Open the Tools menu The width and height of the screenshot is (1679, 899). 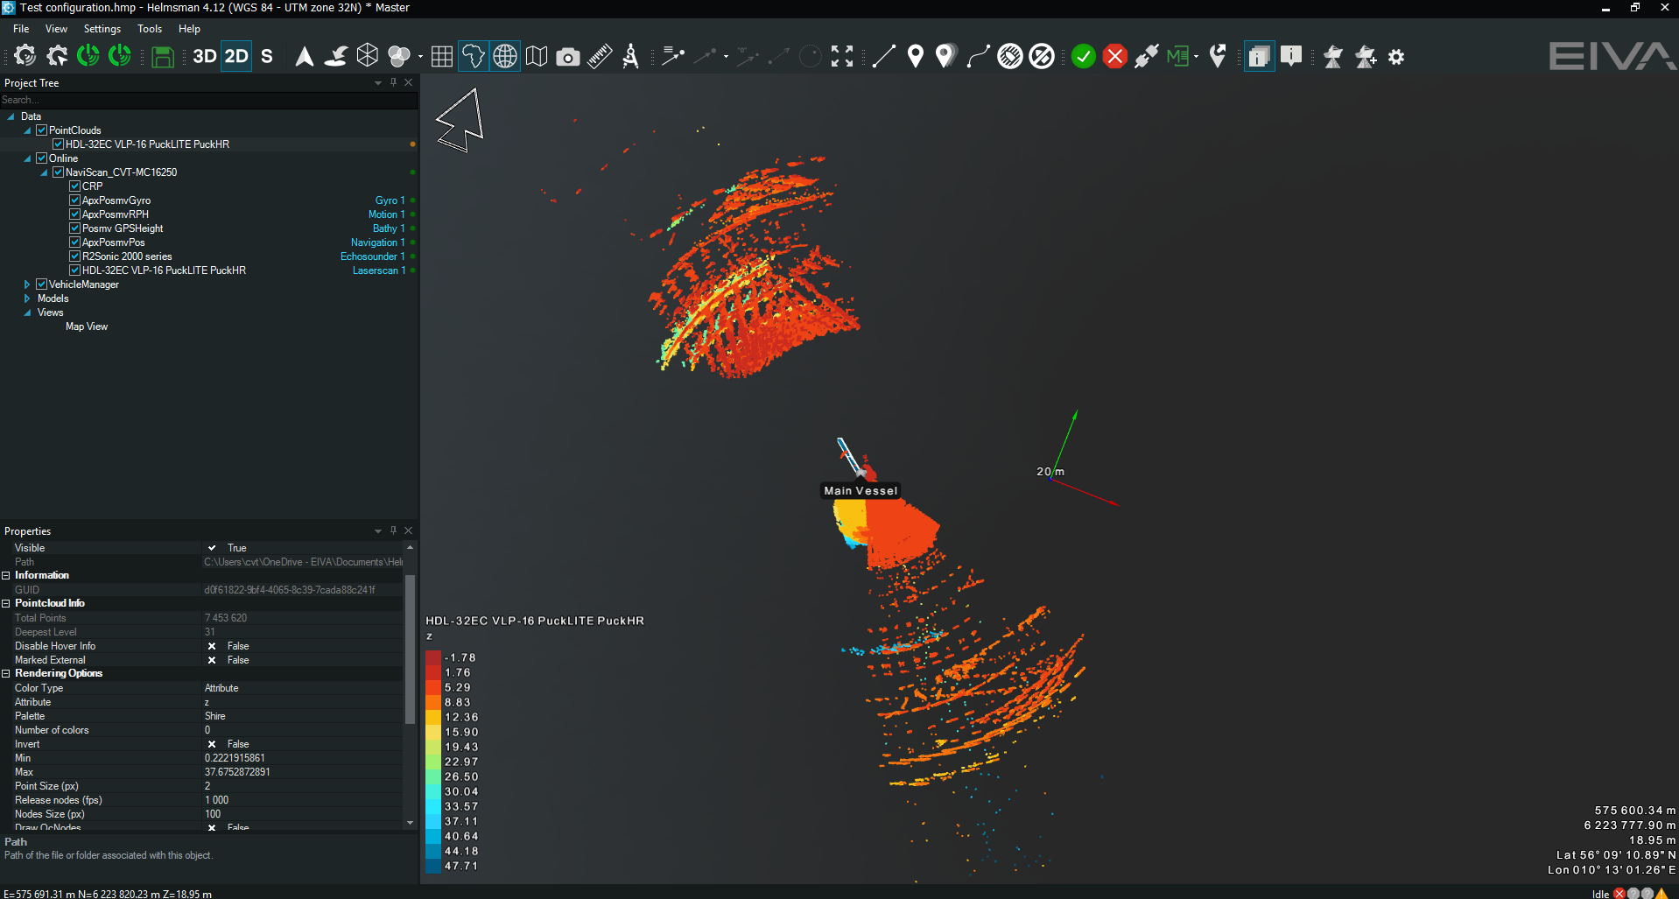pyautogui.click(x=150, y=29)
